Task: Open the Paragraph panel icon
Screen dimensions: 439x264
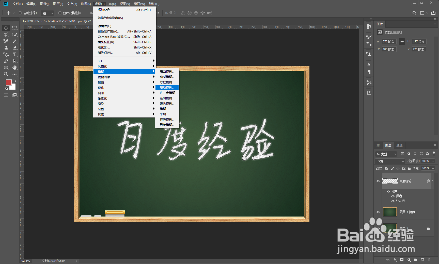Action: click(369, 72)
